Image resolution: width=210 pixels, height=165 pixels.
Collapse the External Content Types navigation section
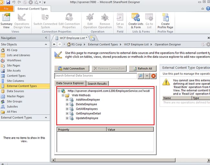click(x=46, y=118)
